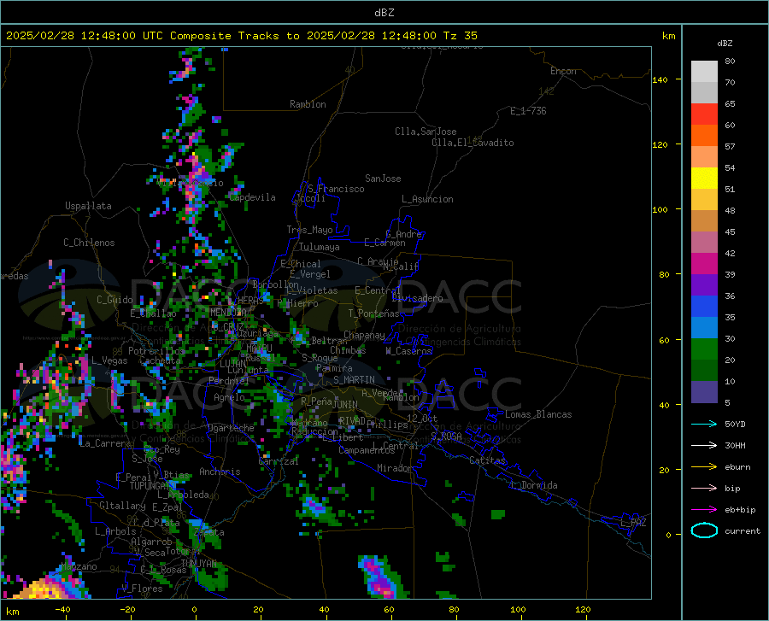
Task: Click the Potrerillos map label
Action: (156, 351)
